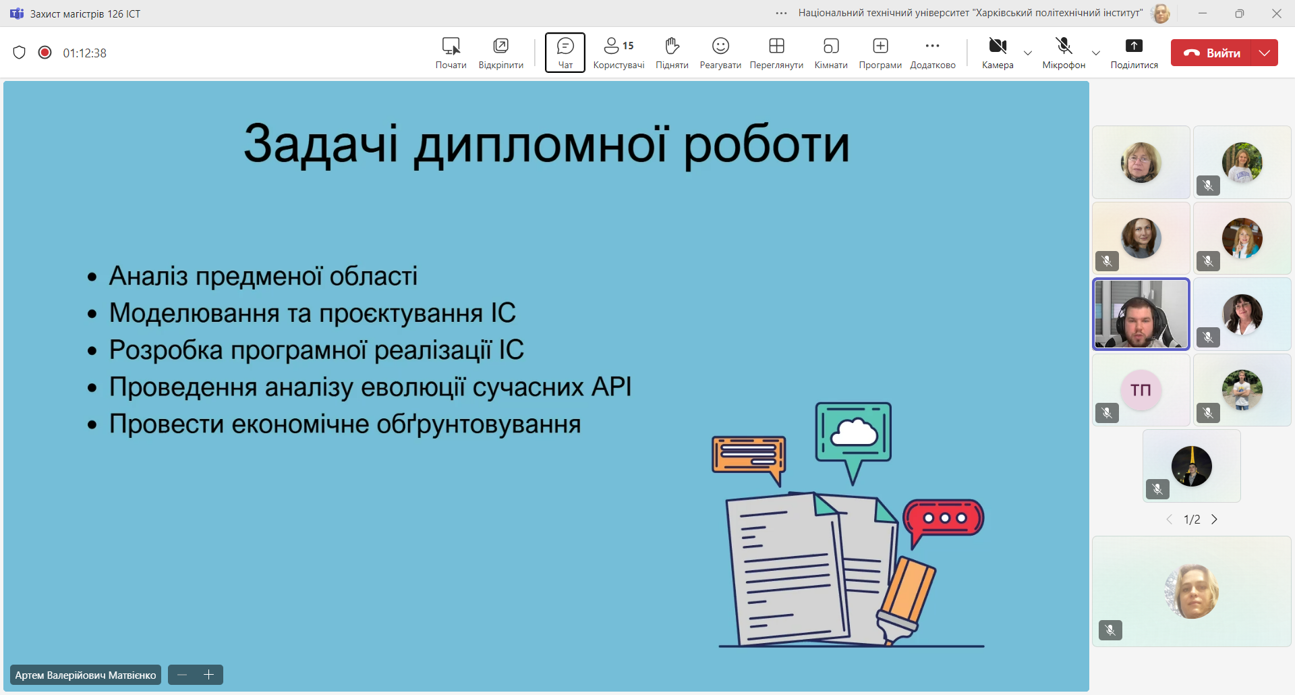Screen dimensions: 1295x695
Task: Click the recording indicator icon
Action: click(45, 53)
